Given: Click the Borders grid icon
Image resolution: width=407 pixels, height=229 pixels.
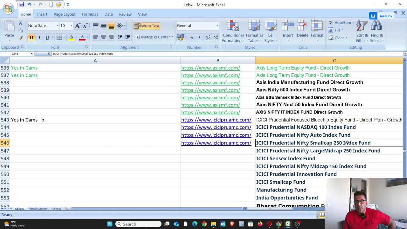Looking at the screenshot, I should click(x=59, y=38).
